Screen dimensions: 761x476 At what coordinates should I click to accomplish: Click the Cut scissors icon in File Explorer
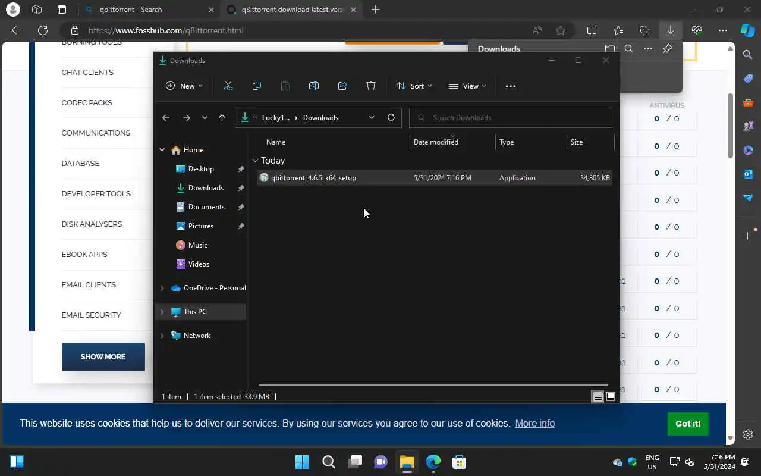pyautogui.click(x=228, y=86)
